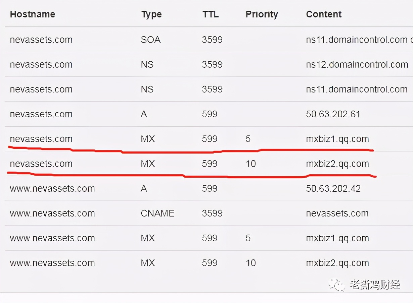
Task: Click the Hostname column header
Action: [x=33, y=14]
